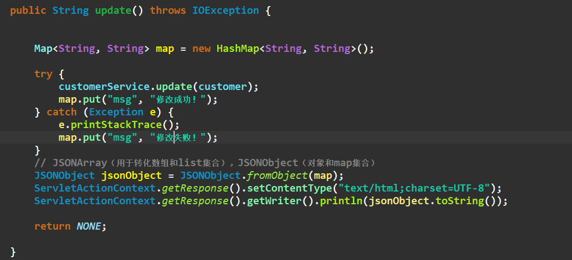The image size is (572, 260).
Task: Click setContentType method name
Action: (290, 188)
